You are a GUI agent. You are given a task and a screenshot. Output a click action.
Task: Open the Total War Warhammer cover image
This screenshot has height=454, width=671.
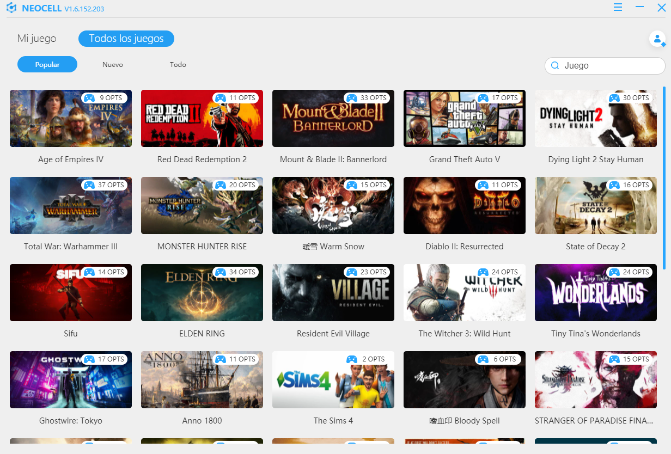click(71, 206)
